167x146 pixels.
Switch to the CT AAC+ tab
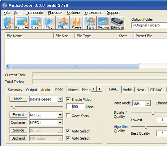tap(157, 90)
